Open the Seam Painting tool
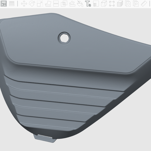Image resolution: width=151 pixels, height=151 pixels. pyautogui.click(x=96, y=4)
